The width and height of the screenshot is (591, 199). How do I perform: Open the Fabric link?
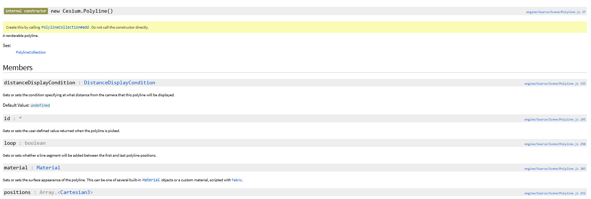(237, 180)
